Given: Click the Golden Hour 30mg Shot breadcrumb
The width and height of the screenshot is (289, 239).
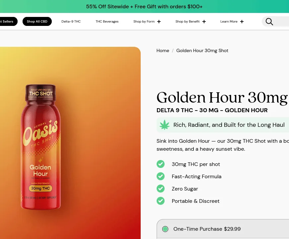Looking at the screenshot, I should (202, 50).
